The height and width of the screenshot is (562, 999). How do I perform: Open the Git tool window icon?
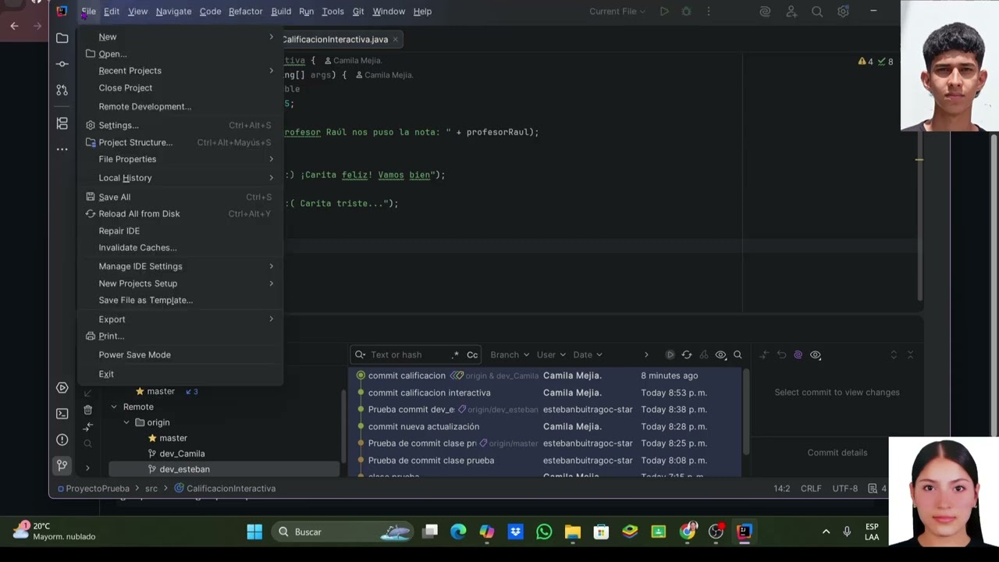pyautogui.click(x=62, y=466)
